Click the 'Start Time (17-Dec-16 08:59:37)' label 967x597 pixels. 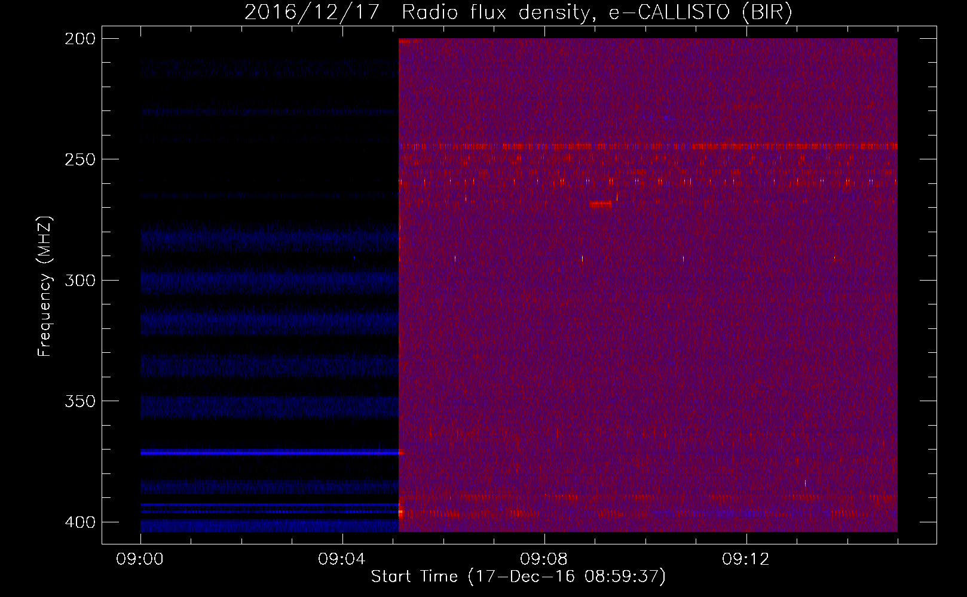[518, 577]
